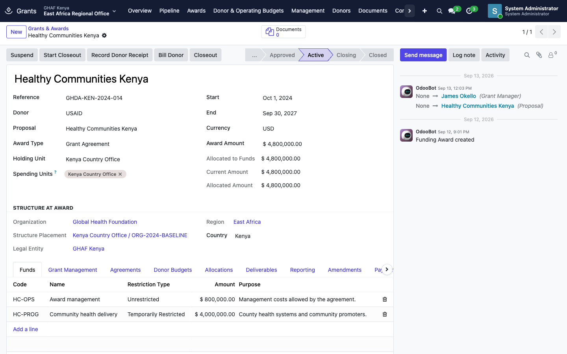Open the activities clock icon with badge 3
The width and height of the screenshot is (567, 354).
[469, 11]
